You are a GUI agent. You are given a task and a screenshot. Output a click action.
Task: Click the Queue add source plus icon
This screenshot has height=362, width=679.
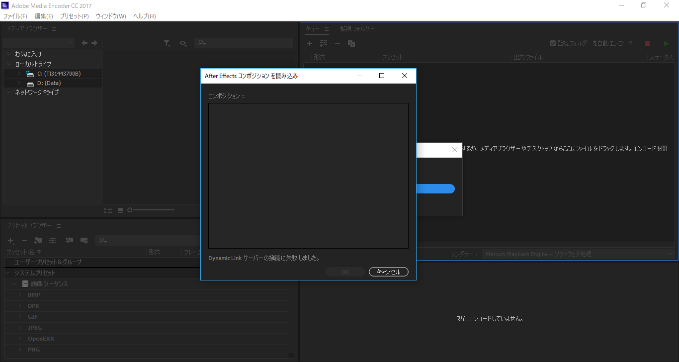[310, 44]
